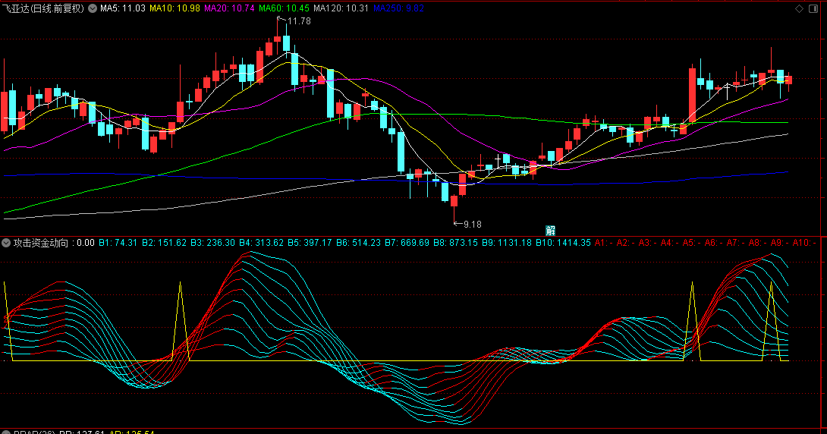Toggle the side panel icon at top right

[813, 8]
